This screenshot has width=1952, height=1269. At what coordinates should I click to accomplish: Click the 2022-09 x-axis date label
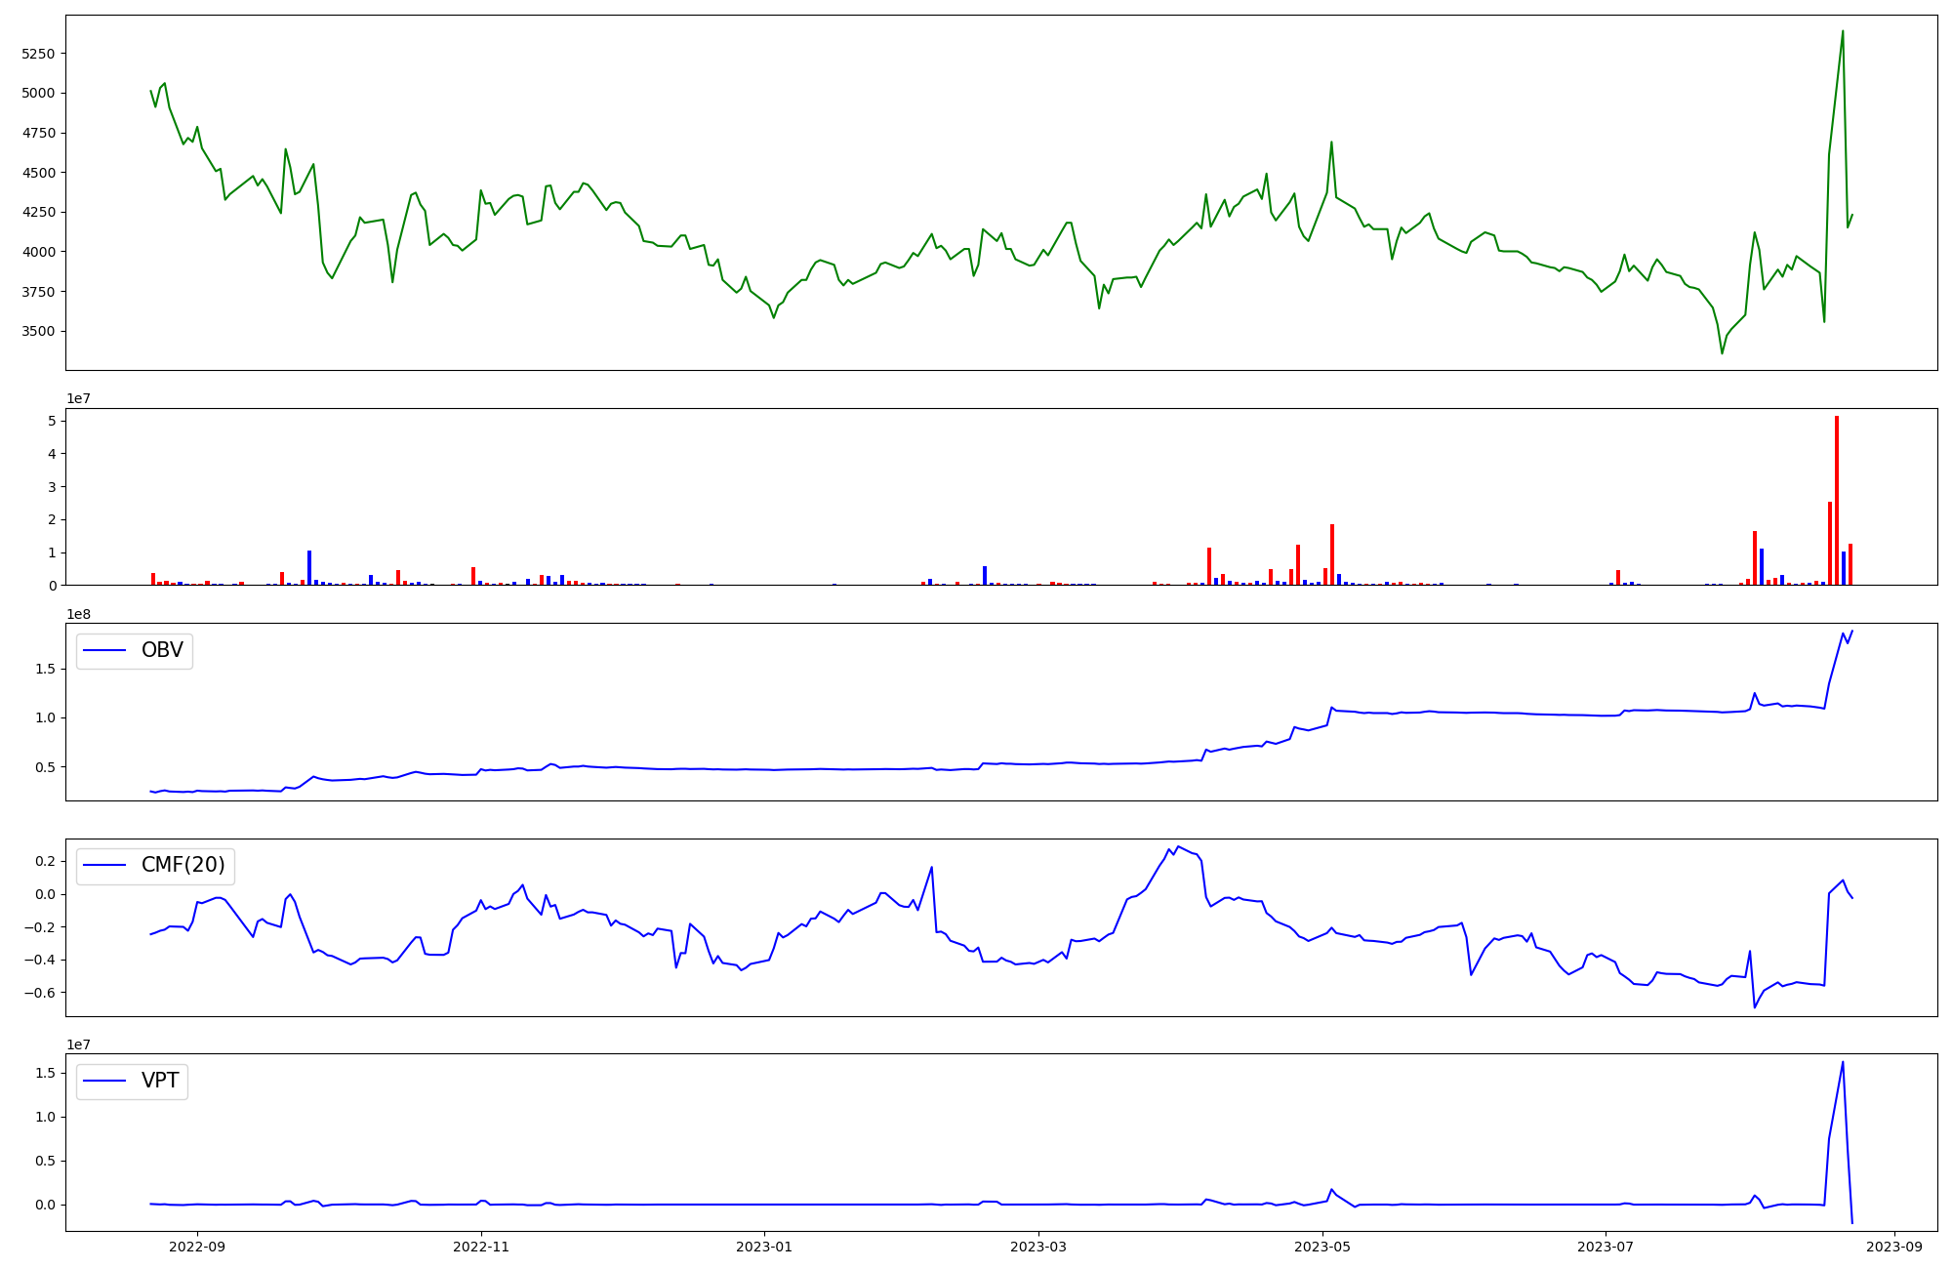tap(197, 1246)
